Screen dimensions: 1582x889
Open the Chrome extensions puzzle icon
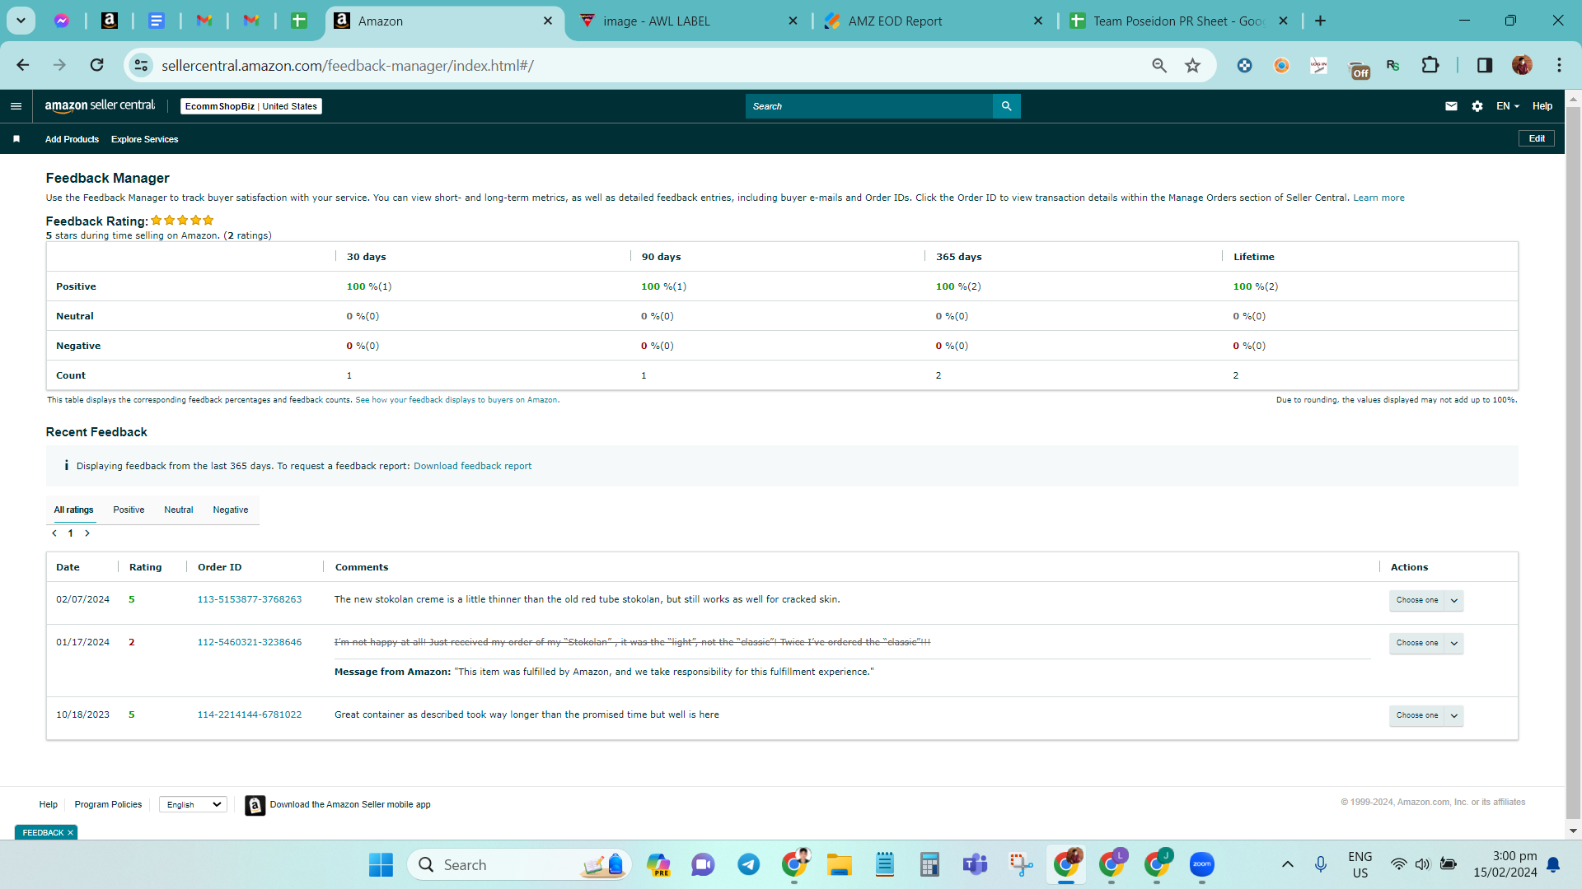click(1430, 65)
